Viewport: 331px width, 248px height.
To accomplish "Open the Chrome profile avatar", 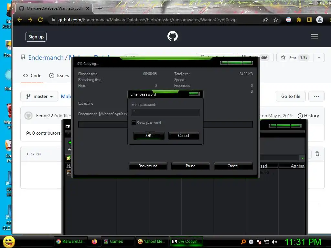I will tap(320, 20).
